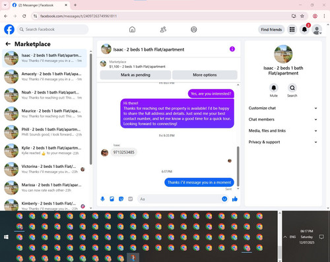The width and height of the screenshot is (330, 262).
Task: Open the Amacely conversation
Action: (44, 76)
